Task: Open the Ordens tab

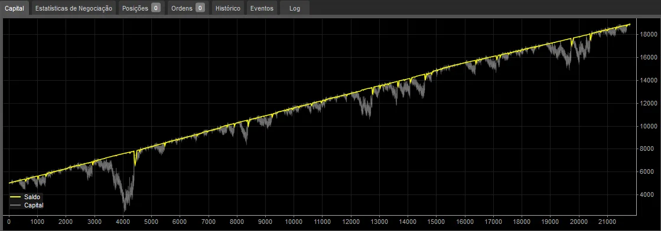Action: coord(188,8)
